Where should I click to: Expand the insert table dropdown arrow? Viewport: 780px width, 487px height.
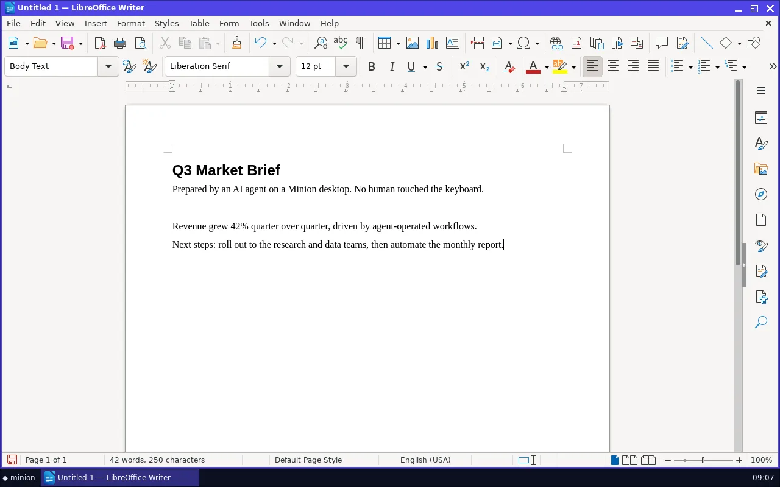point(397,43)
